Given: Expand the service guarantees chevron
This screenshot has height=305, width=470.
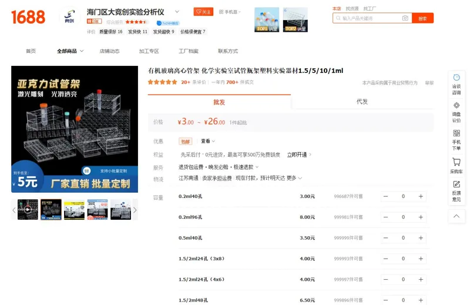Looking at the screenshot, I should click(x=257, y=167).
